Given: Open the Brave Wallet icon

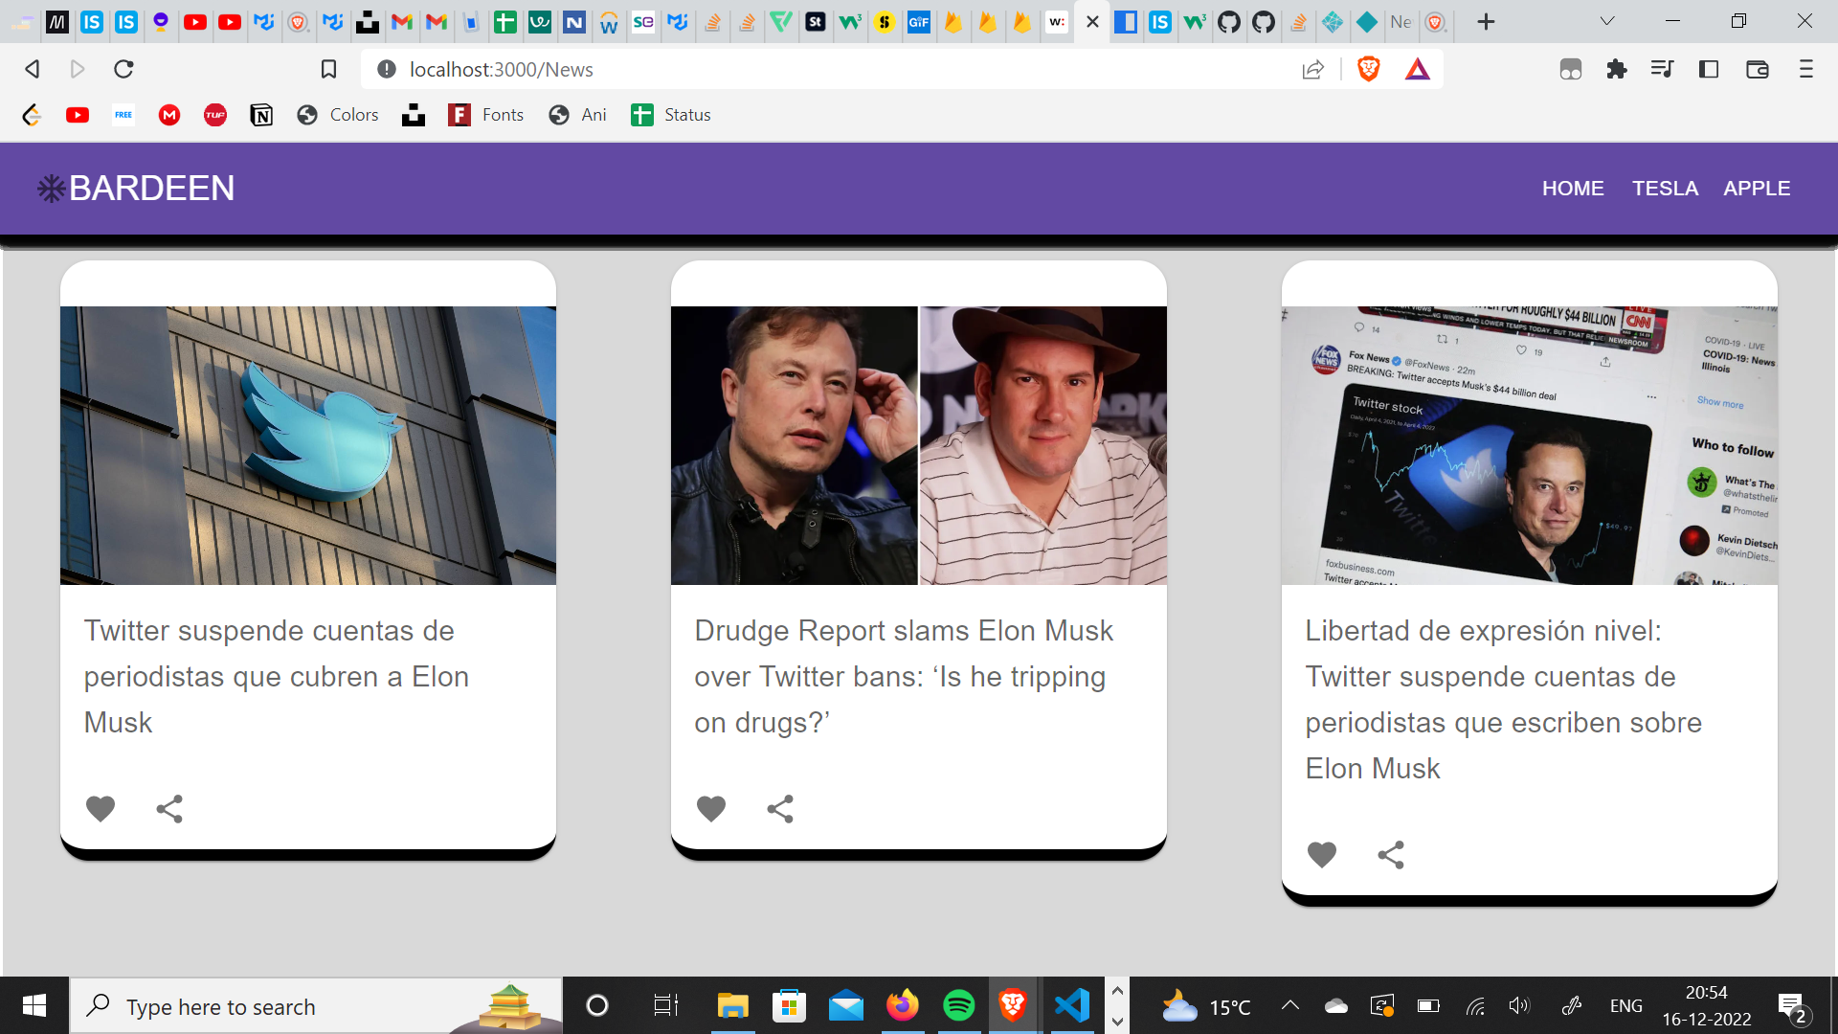Looking at the screenshot, I should pyautogui.click(x=1759, y=69).
